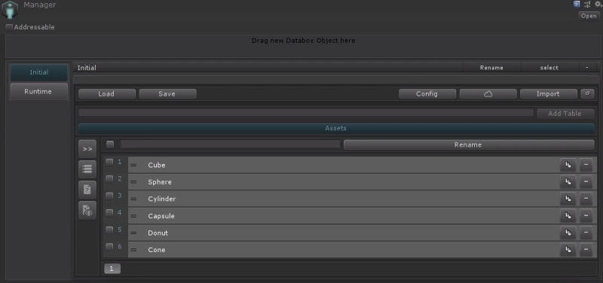Go to page 1 of entries
The height and width of the screenshot is (283, 603).
click(x=112, y=269)
